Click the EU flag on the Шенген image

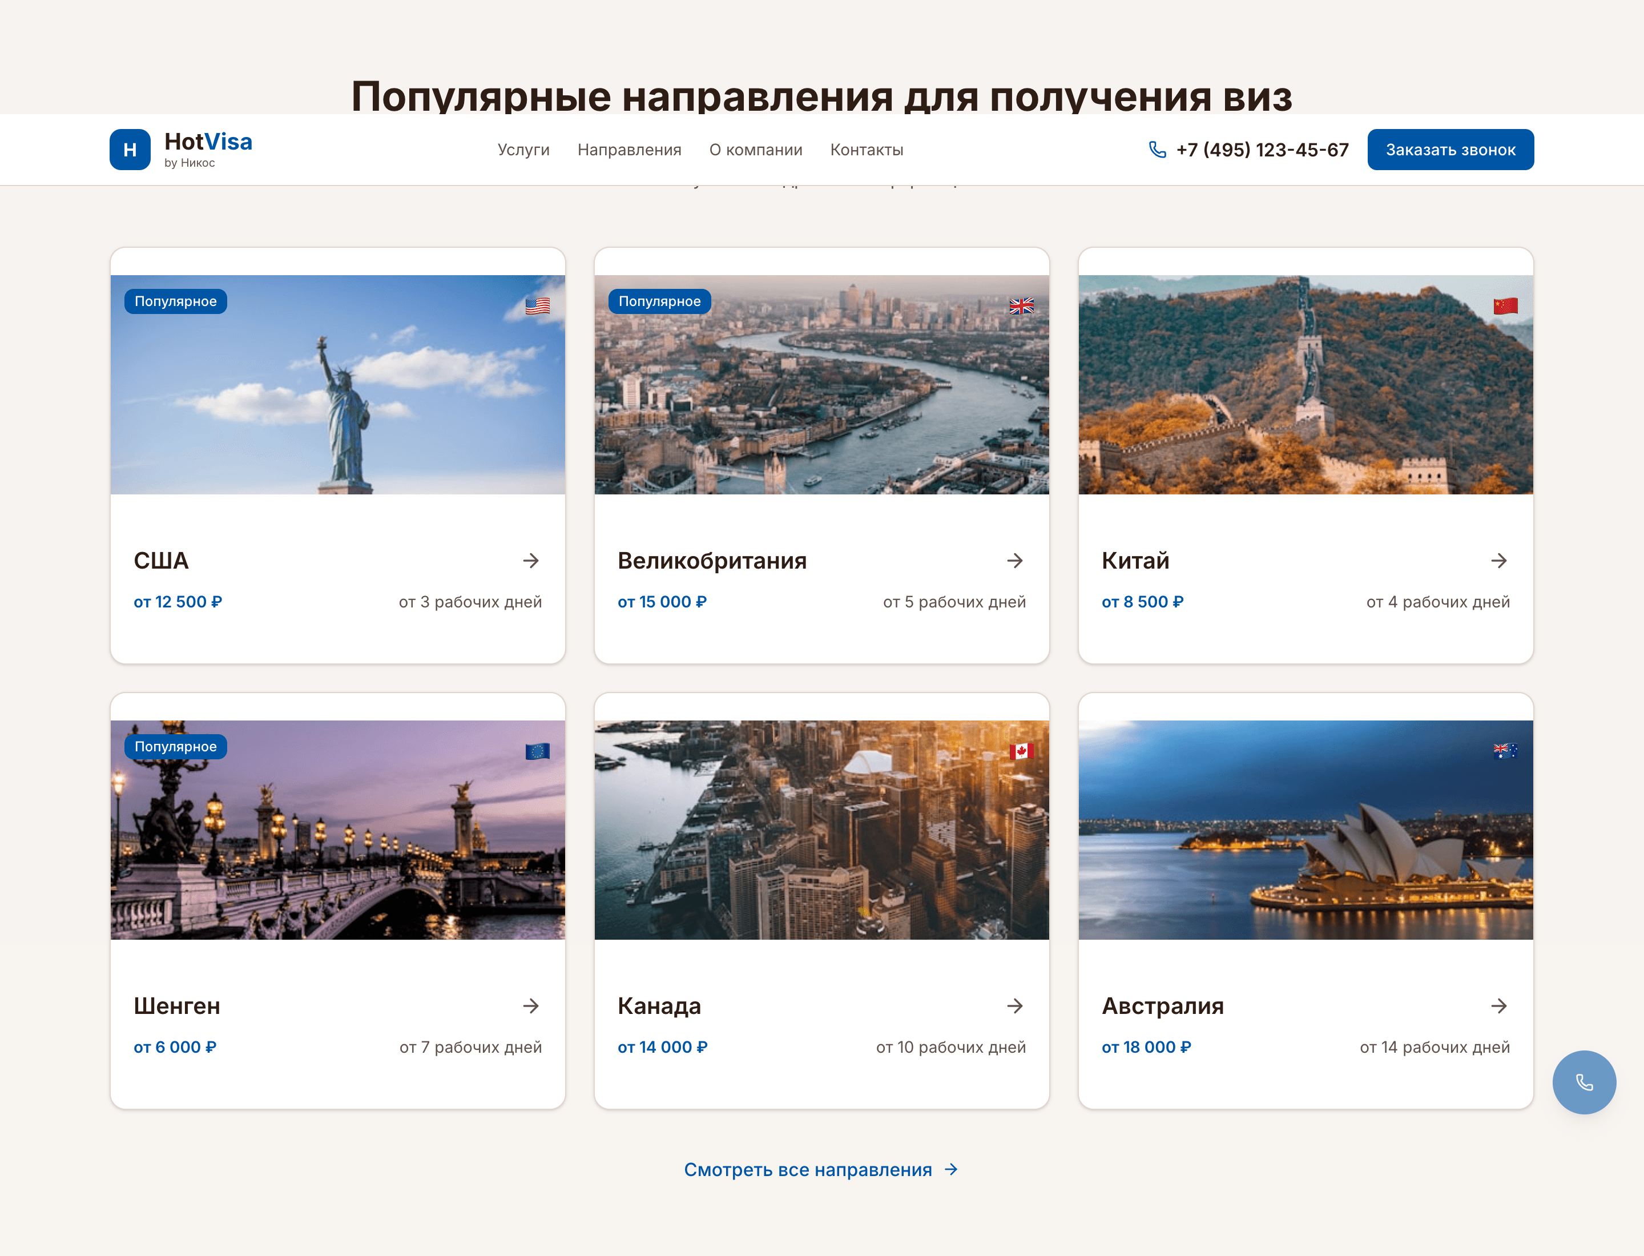(x=538, y=751)
